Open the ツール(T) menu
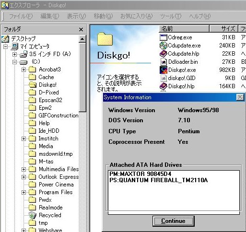 [x=171, y=16]
